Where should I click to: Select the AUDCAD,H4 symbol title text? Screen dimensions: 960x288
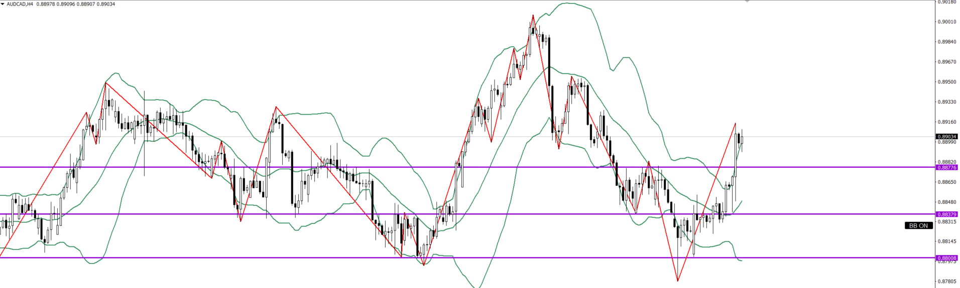(x=20, y=4)
